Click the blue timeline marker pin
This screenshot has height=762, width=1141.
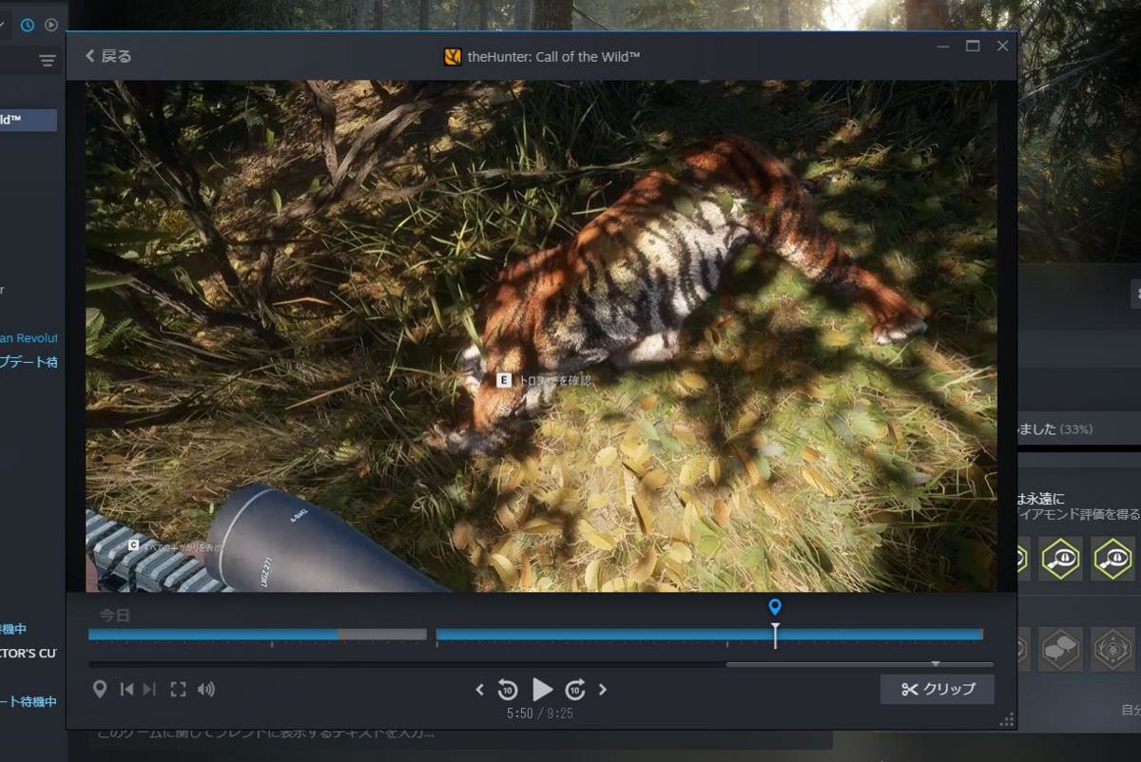pos(775,607)
